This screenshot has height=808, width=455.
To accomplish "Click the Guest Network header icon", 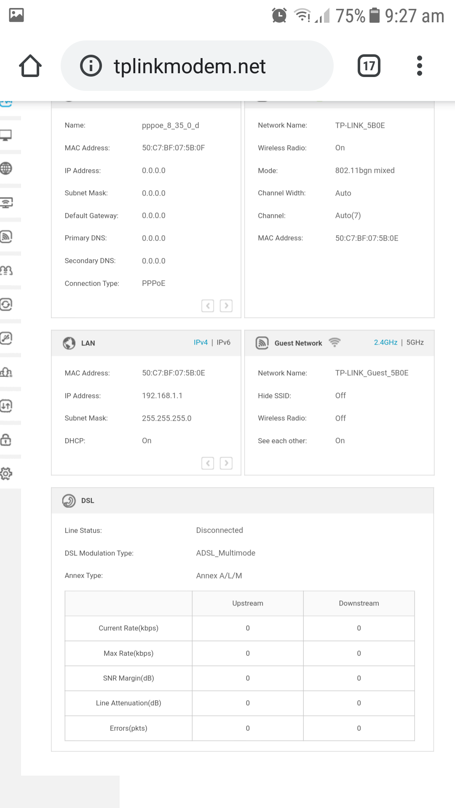I will (x=262, y=343).
